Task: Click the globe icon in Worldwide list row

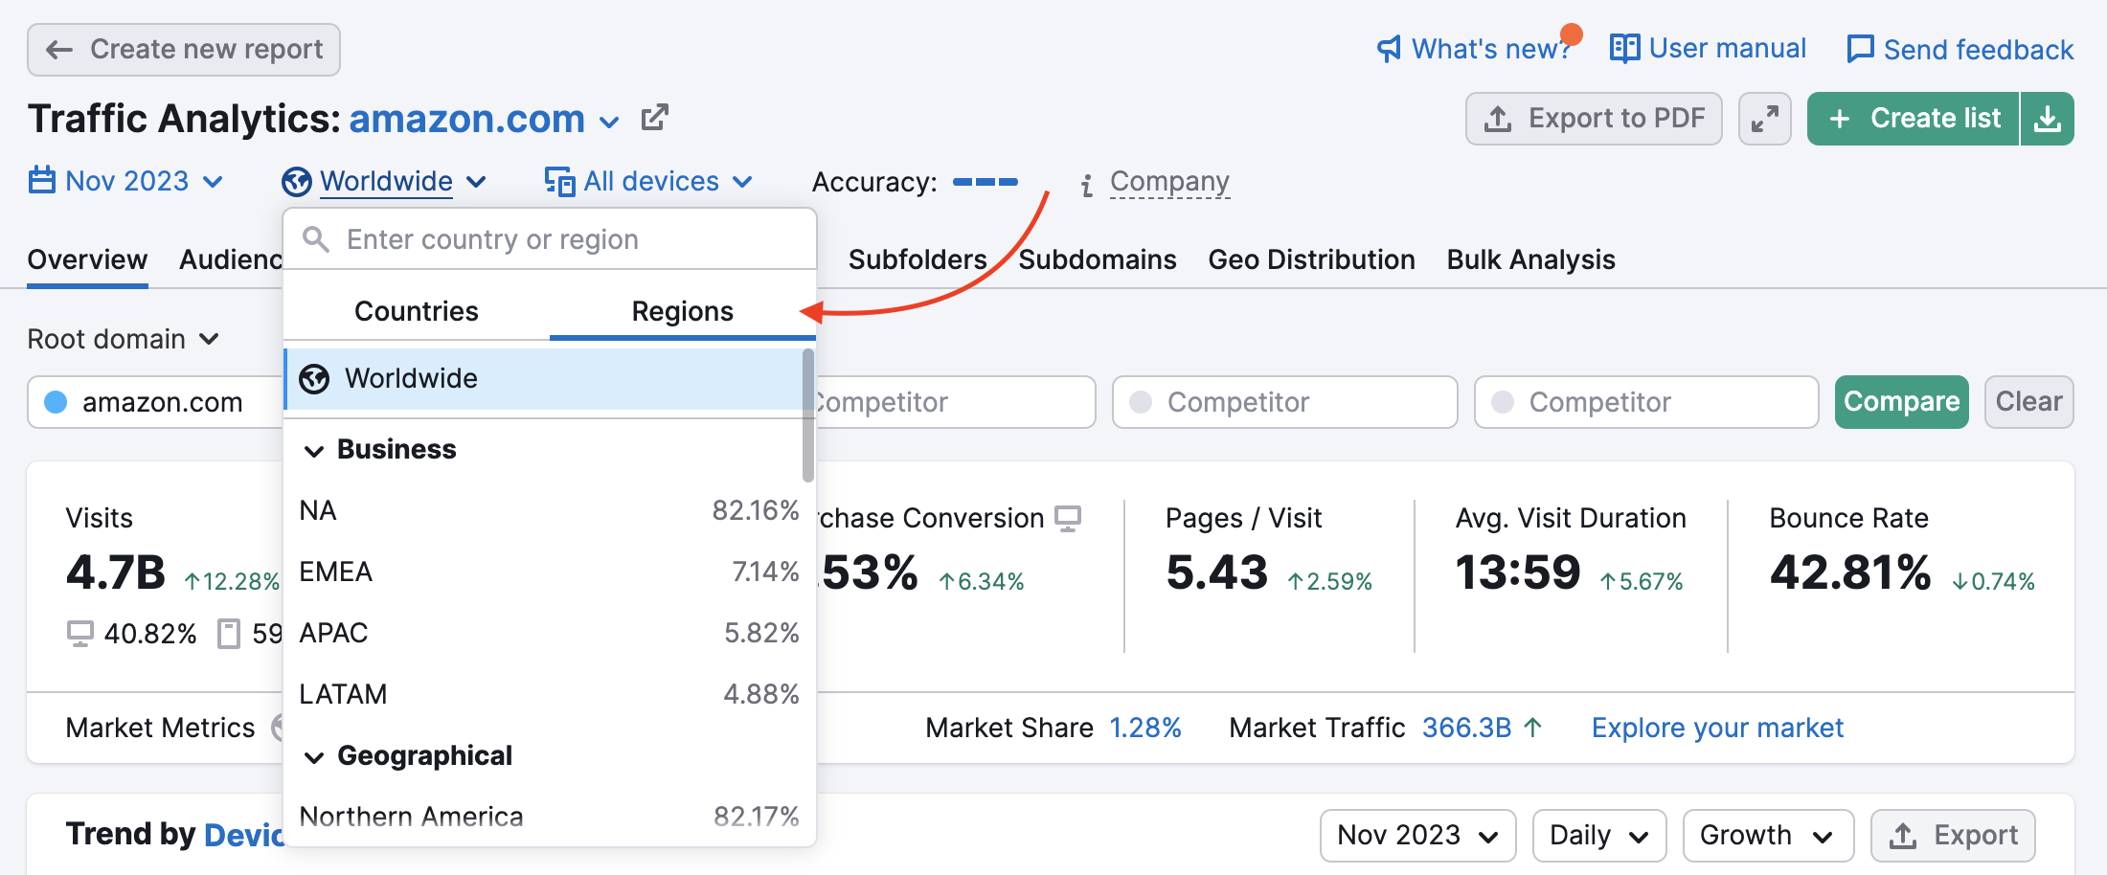Action: coord(314,379)
